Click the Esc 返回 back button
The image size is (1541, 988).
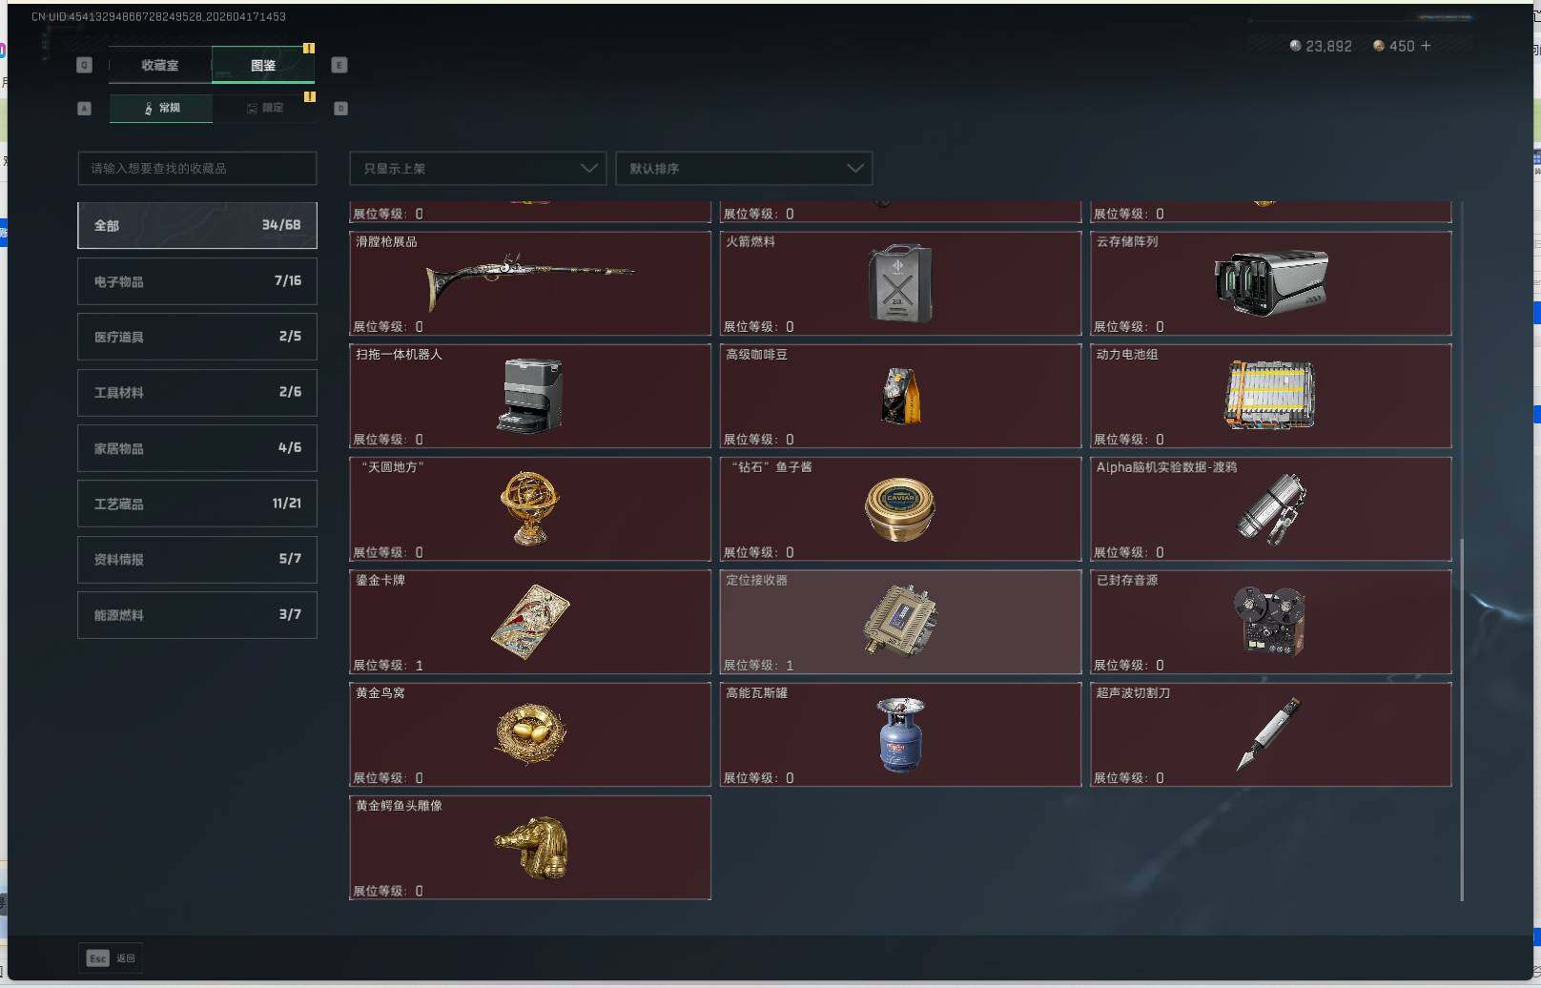coord(111,957)
